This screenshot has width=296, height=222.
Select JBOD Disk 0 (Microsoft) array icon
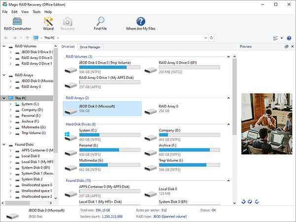(71, 111)
